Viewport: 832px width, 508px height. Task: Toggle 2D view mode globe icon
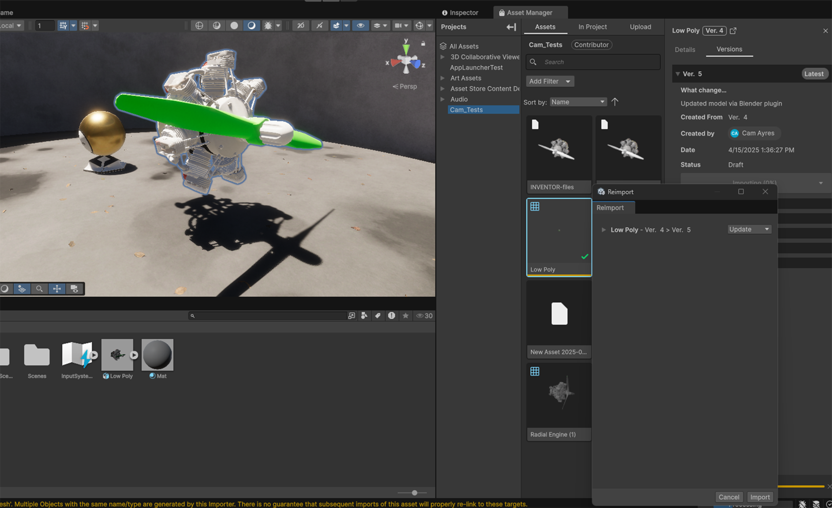click(x=199, y=26)
